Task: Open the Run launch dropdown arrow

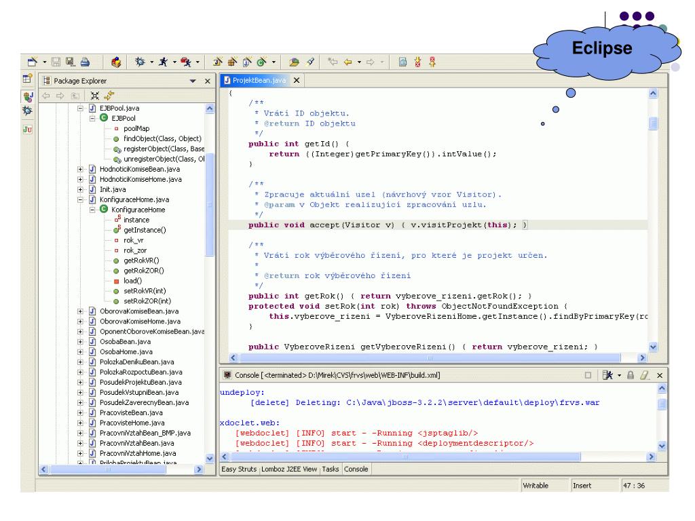Action: click(x=174, y=62)
